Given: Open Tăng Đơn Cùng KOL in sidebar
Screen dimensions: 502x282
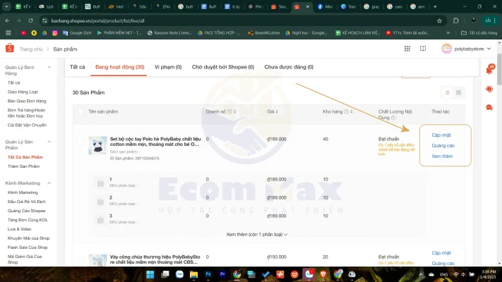Looking at the screenshot, I should coord(28,220).
